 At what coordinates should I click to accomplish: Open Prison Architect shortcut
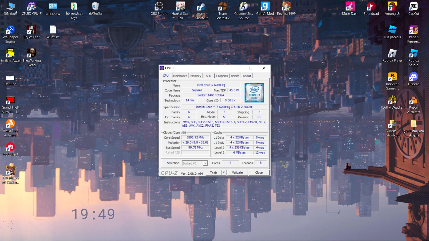click(x=414, y=104)
